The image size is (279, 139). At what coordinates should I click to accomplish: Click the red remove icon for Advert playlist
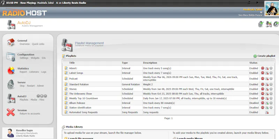click(x=263, y=68)
